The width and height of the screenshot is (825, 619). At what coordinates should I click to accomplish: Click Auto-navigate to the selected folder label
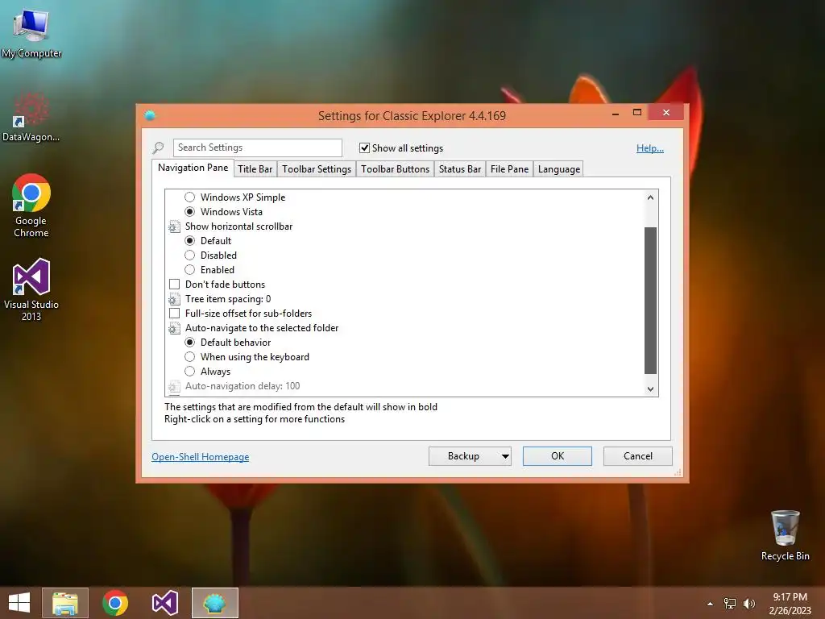click(x=262, y=328)
